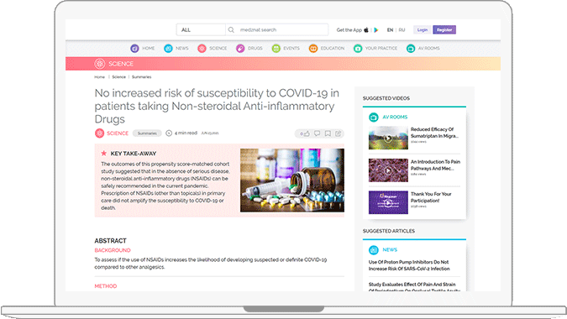Go to Summaries breadcrumb link
This screenshot has width=567, height=319.
pos(141,77)
